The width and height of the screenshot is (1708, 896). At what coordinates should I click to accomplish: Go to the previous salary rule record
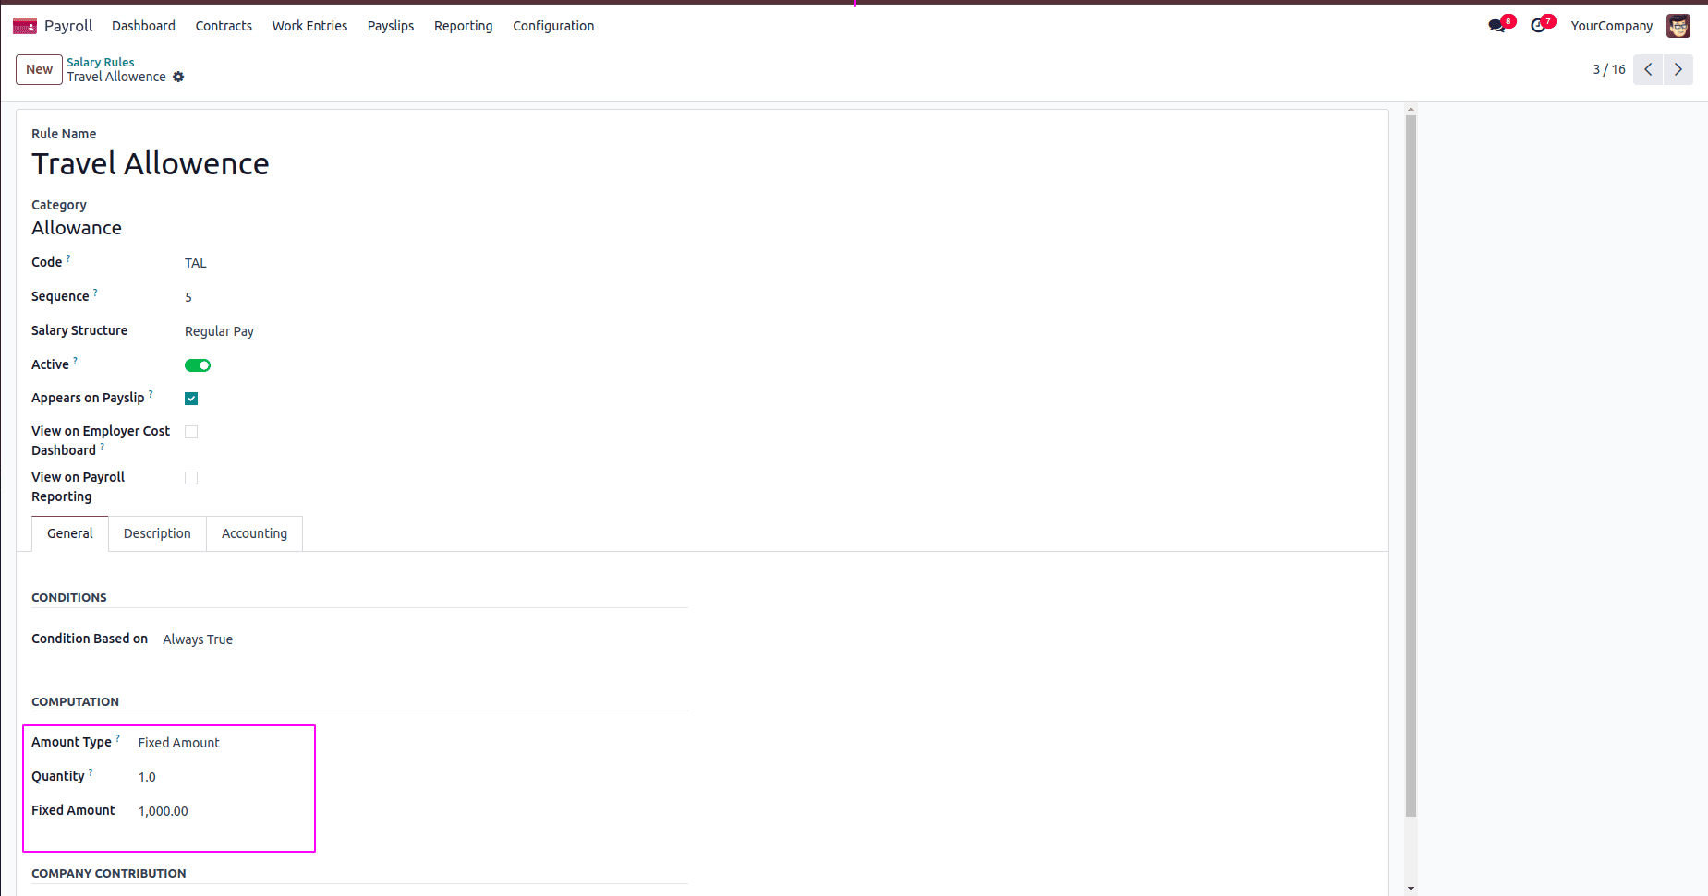1648,69
